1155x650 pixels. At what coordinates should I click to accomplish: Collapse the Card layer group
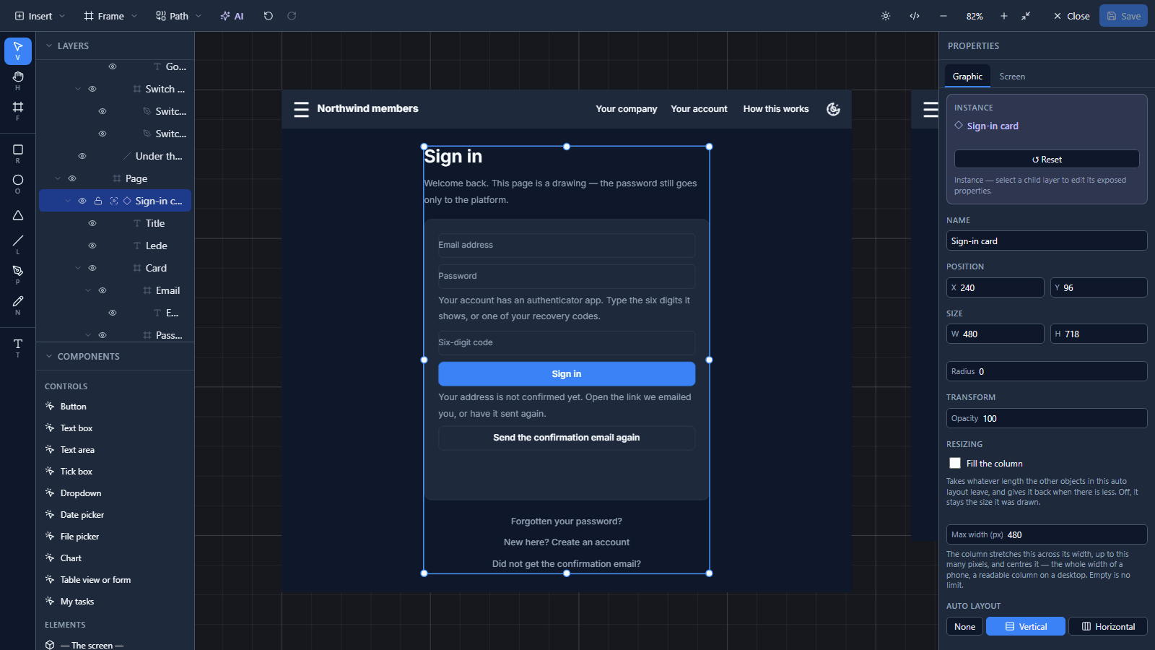(78, 268)
